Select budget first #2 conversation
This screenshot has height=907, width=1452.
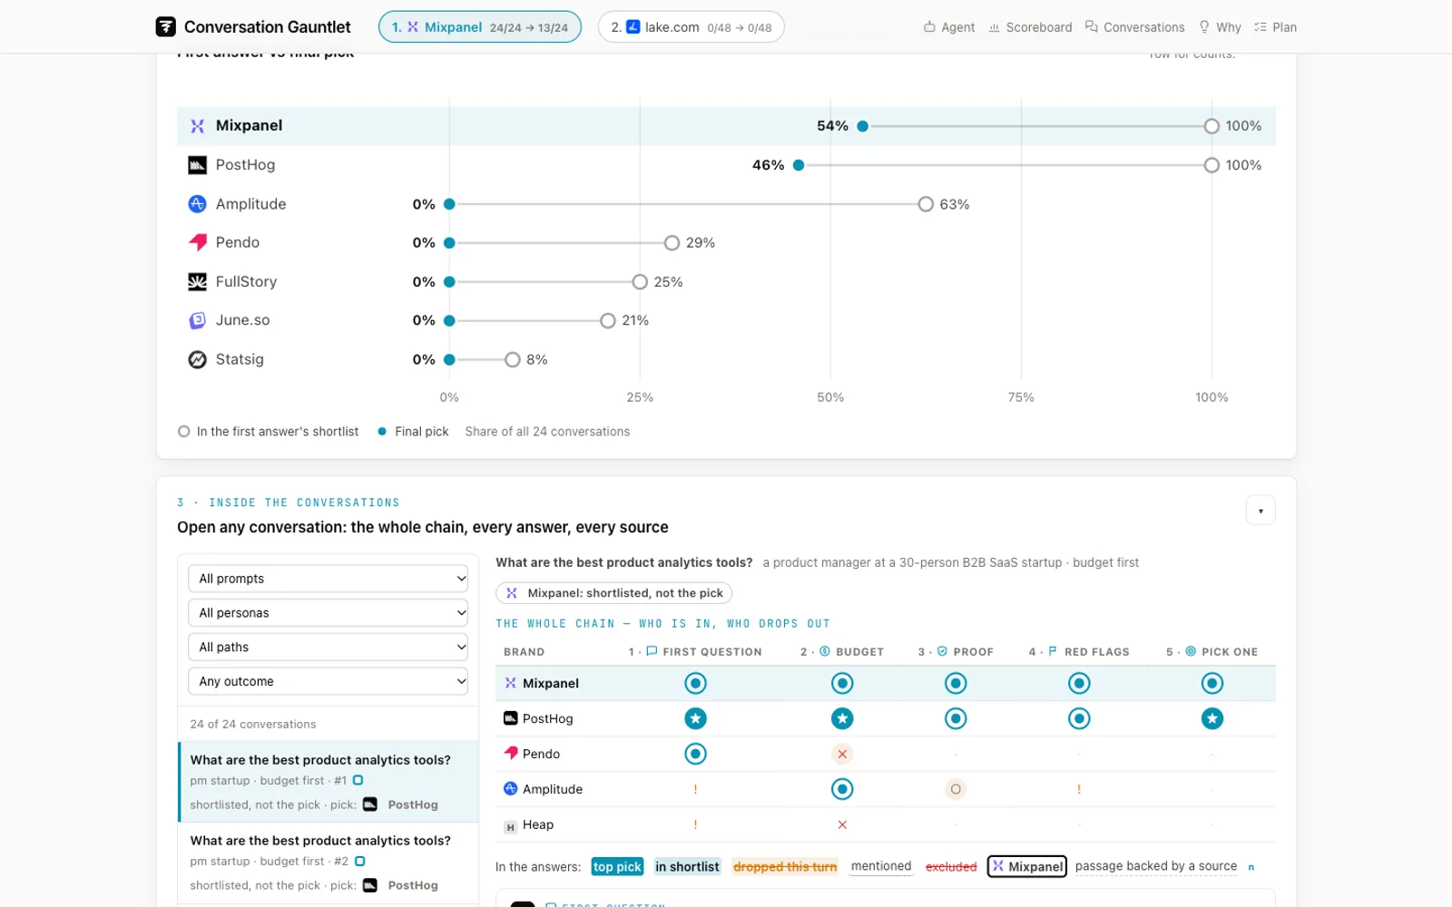pyautogui.click(x=329, y=863)
